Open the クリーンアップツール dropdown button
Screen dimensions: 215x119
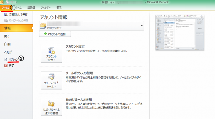pyautogui.click(x=51, y=80)
